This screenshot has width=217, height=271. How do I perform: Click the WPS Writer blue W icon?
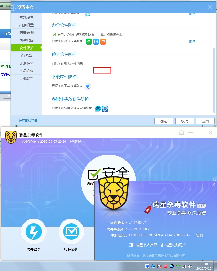click(96, 42)
